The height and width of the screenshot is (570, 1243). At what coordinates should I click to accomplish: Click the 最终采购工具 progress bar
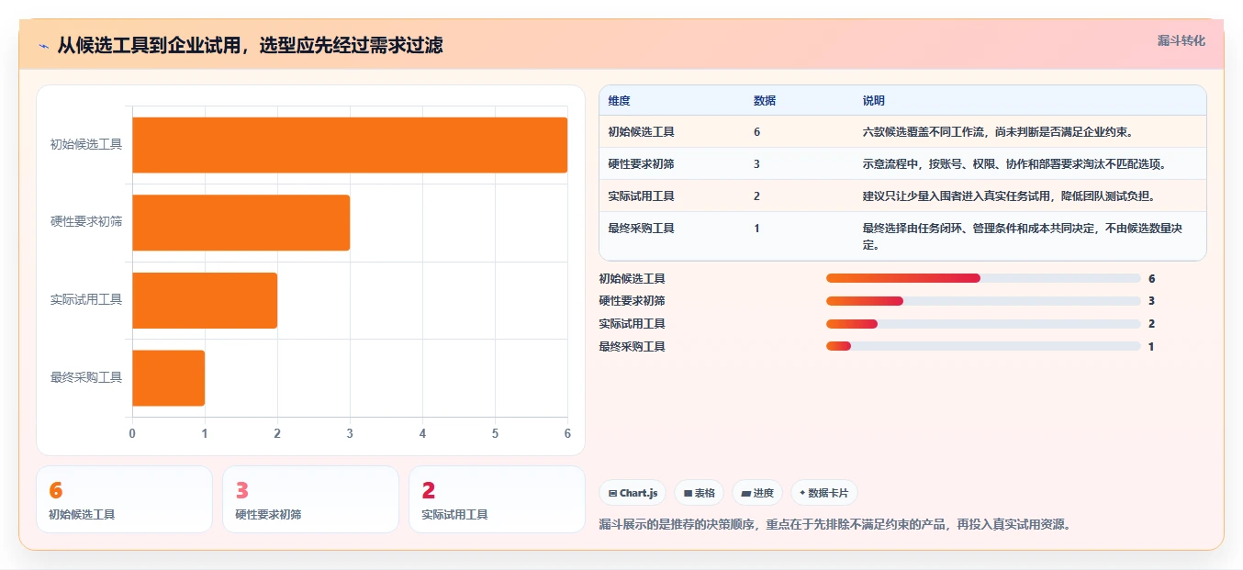(x=983, y=346)
